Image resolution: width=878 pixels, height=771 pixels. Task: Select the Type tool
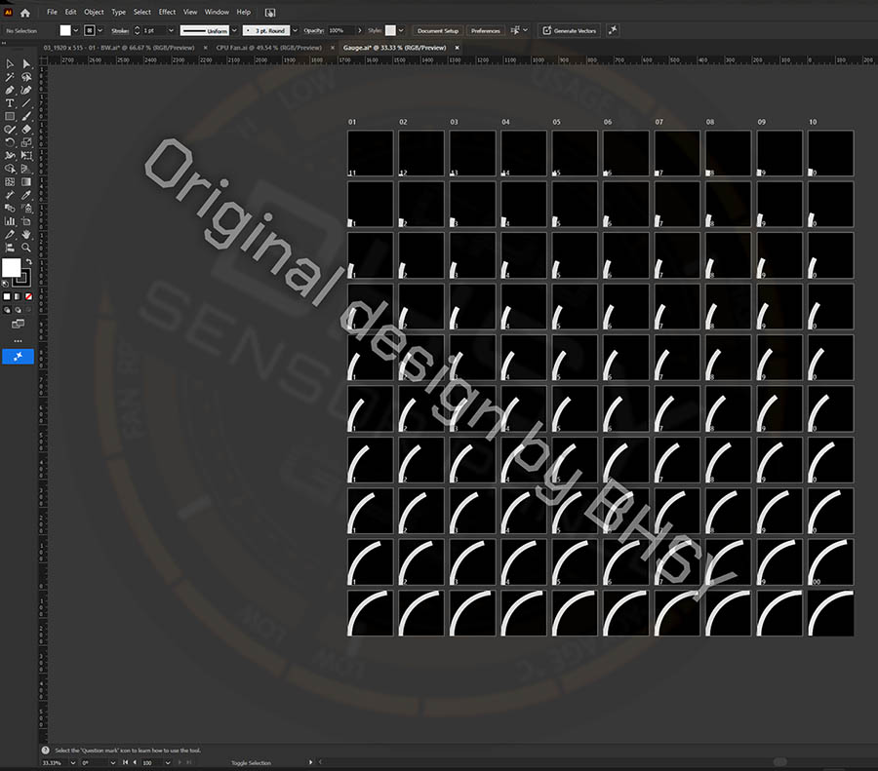pyautogui.click(x=10, y=103)
